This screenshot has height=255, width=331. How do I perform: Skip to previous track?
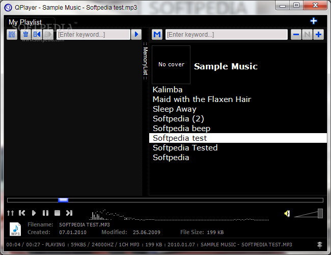[22, 213]
